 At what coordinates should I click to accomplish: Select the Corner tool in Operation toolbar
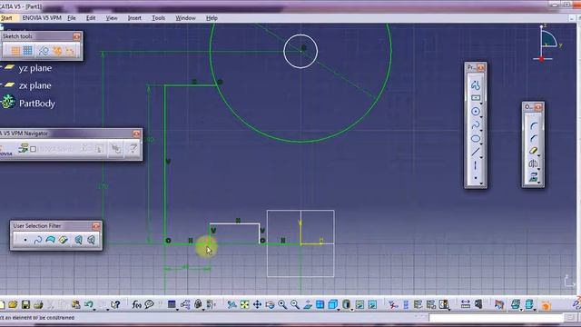(x=533, y=126)
